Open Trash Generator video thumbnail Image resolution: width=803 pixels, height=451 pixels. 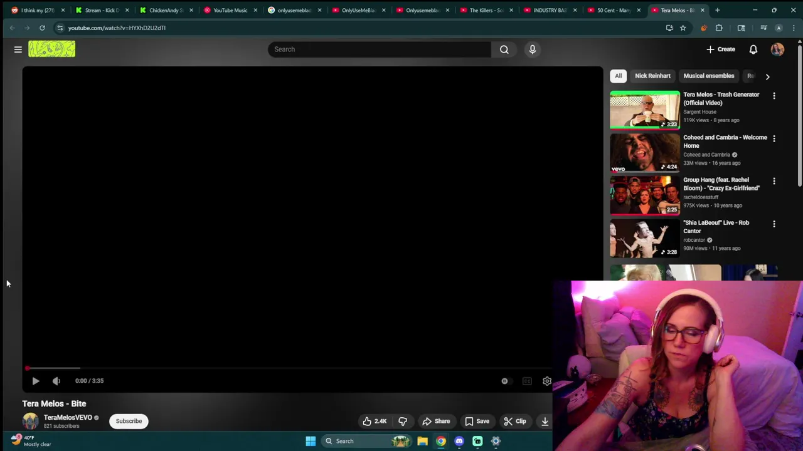(645, 110)
